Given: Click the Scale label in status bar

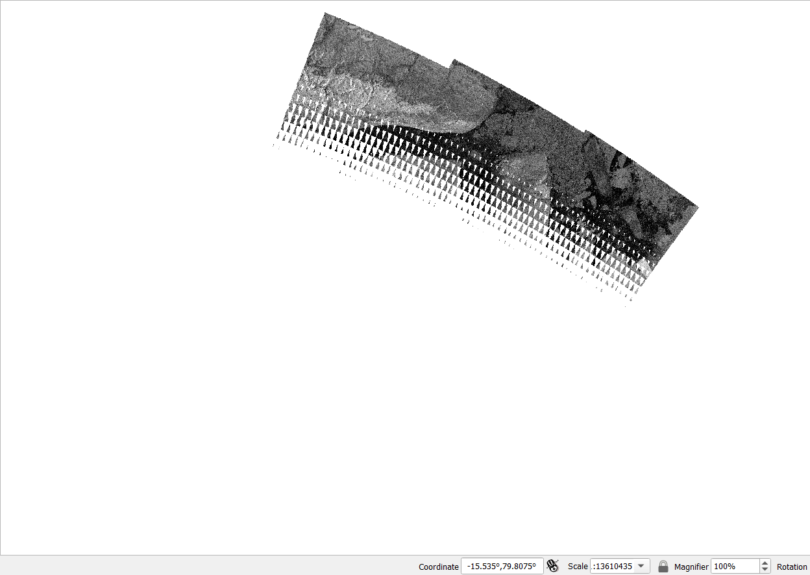Looking at the screenshot, I should [x=578, y=567].
